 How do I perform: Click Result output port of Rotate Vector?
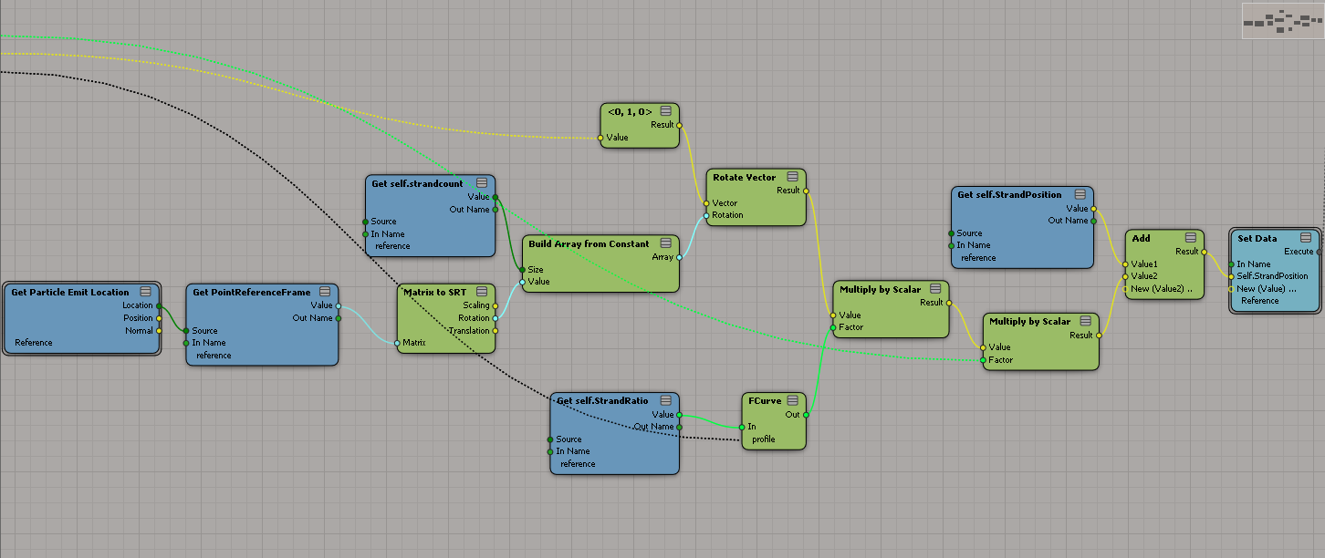[806, 191]
